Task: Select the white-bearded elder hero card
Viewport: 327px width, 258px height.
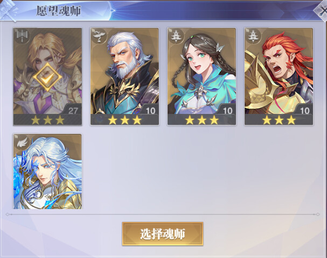Action: pyautogui.click(x=124, y=76)
